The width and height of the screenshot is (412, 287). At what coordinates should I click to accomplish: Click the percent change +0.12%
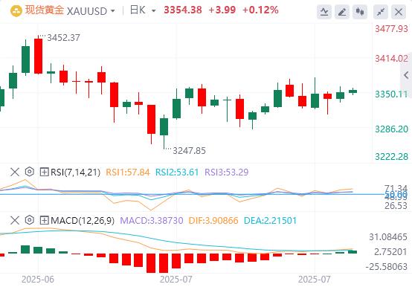point(260,10)
